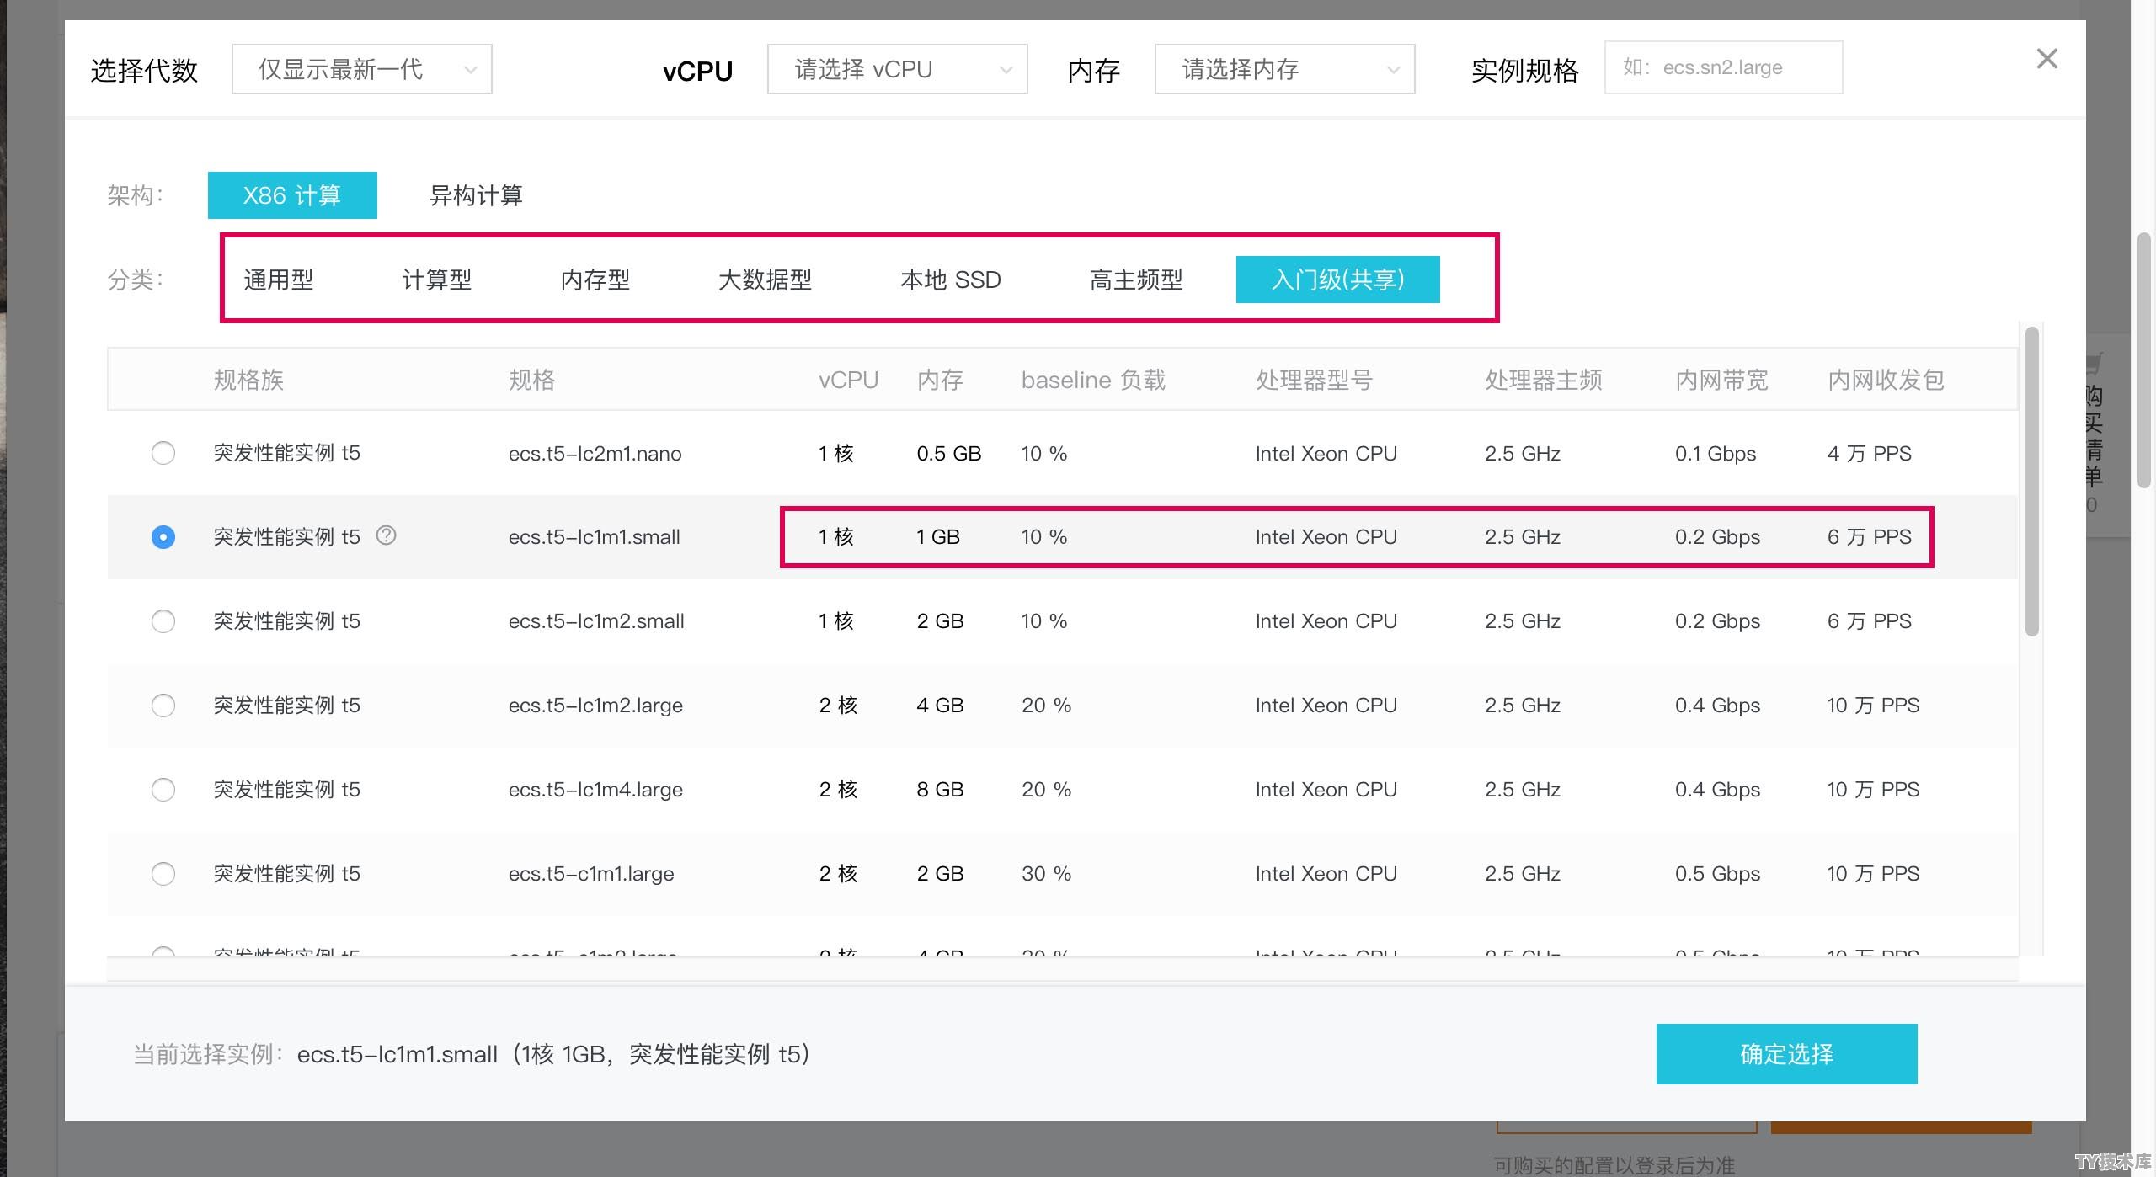Screen dimensions: 2156x1177
Task: Click the page scrollbar at right edge
Action: coord(2144,360)
